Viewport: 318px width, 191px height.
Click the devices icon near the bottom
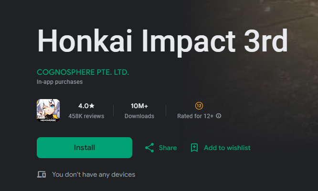coord(42,174)
